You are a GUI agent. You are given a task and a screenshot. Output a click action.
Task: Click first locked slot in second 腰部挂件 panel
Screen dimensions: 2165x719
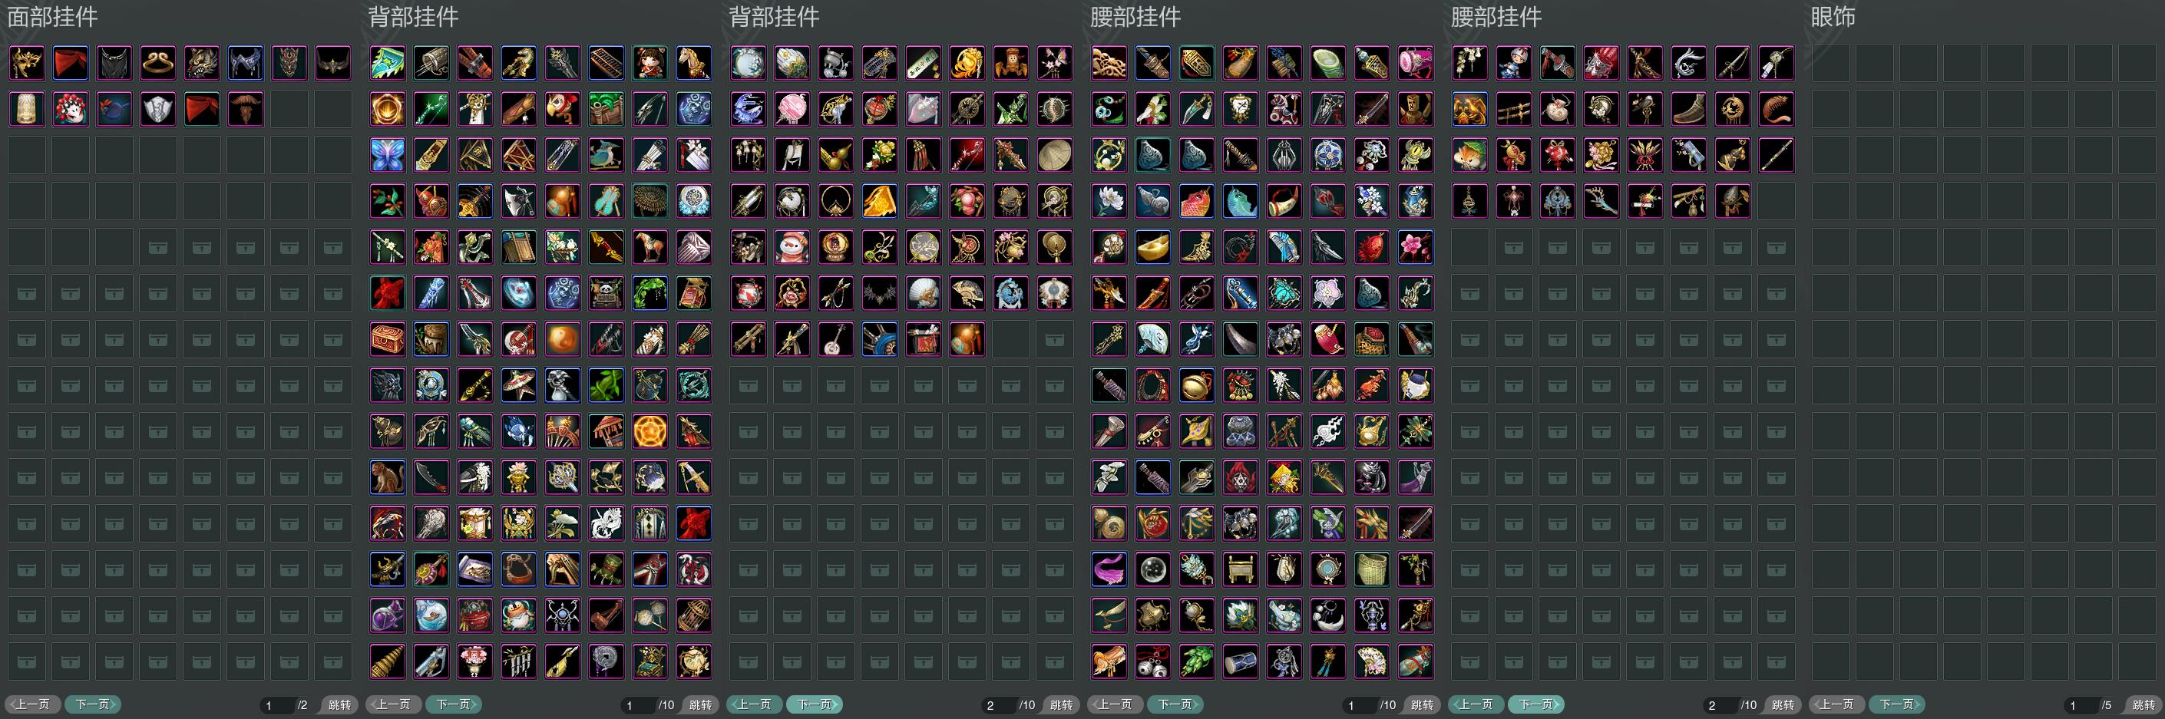coord(1514,248)
